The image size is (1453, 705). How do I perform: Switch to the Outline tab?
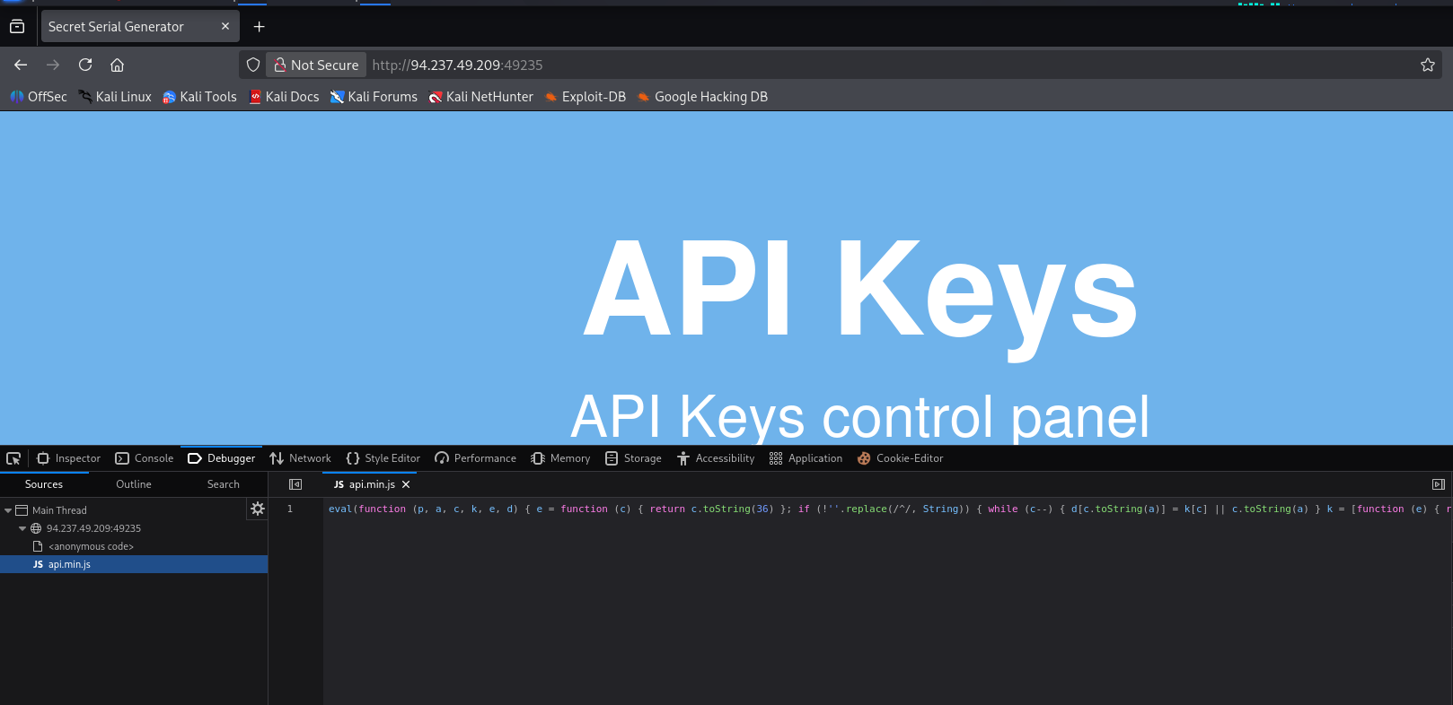tap(133, 484)
